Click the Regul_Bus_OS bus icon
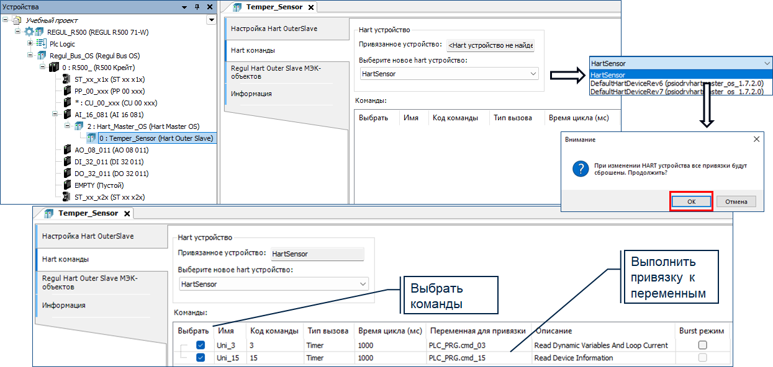The image size is (773, 367). [x=42, y=55]
